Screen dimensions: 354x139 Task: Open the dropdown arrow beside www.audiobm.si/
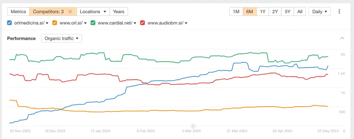(186, 23)
